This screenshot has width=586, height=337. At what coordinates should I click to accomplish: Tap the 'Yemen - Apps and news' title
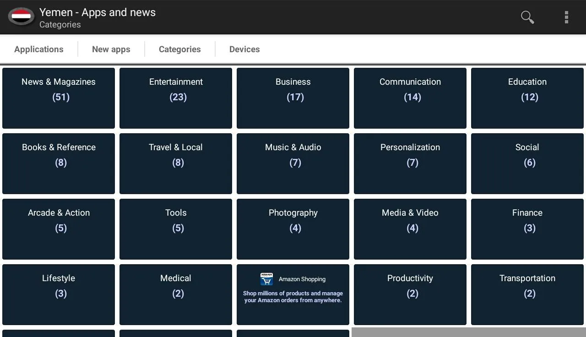tap(98, 12)
